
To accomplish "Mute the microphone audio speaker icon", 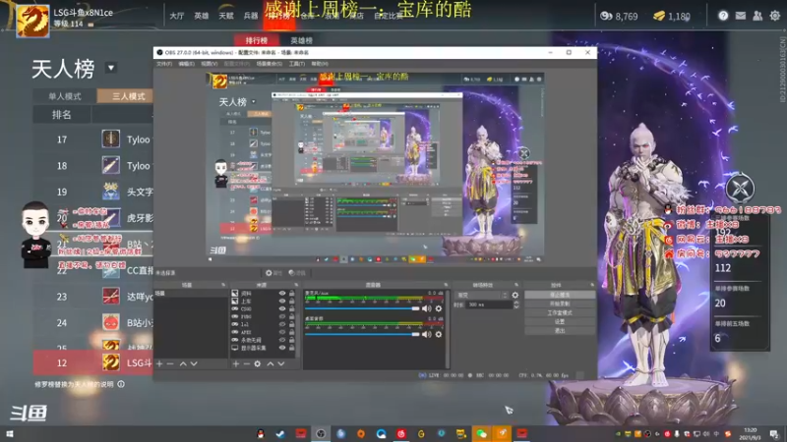I will (427, 308).
